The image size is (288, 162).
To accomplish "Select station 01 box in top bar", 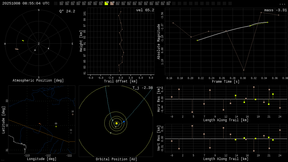I will click(61, 3).
